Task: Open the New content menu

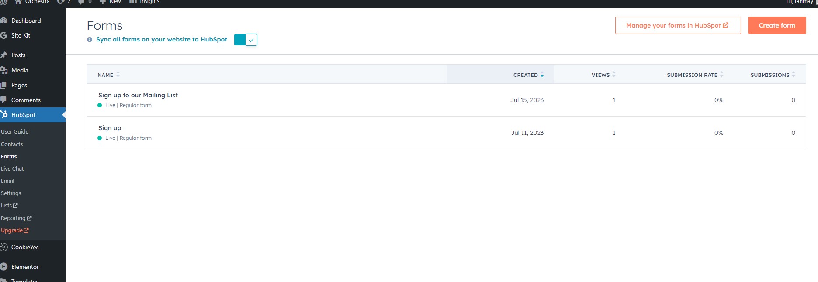Action: click(x=110, y=2)
